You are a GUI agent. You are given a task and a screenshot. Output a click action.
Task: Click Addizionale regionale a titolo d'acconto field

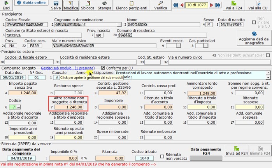[x=23, y=123]
